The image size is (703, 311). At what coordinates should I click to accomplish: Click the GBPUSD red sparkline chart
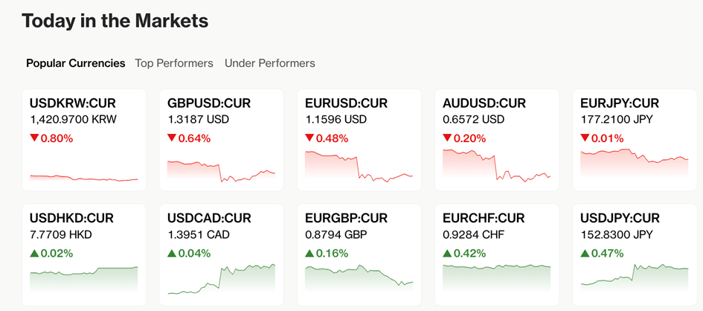point(221,172)
